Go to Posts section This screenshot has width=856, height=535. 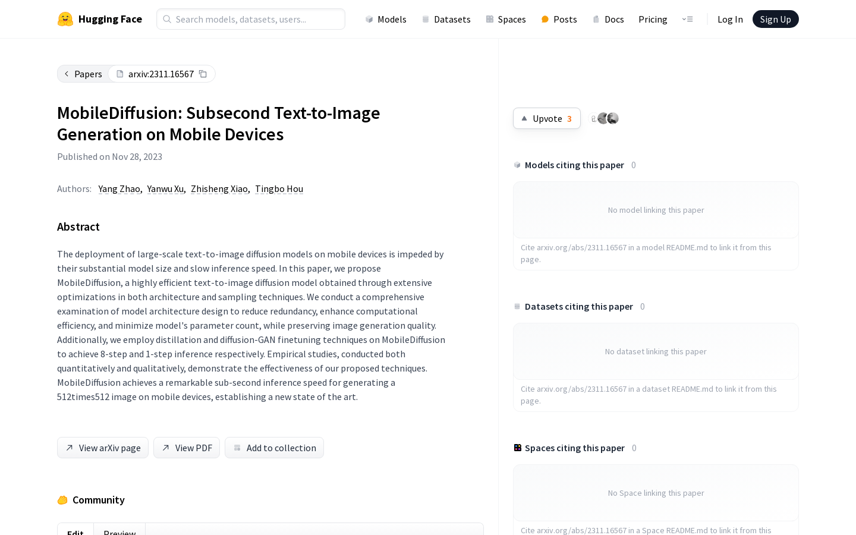point(559,19)
